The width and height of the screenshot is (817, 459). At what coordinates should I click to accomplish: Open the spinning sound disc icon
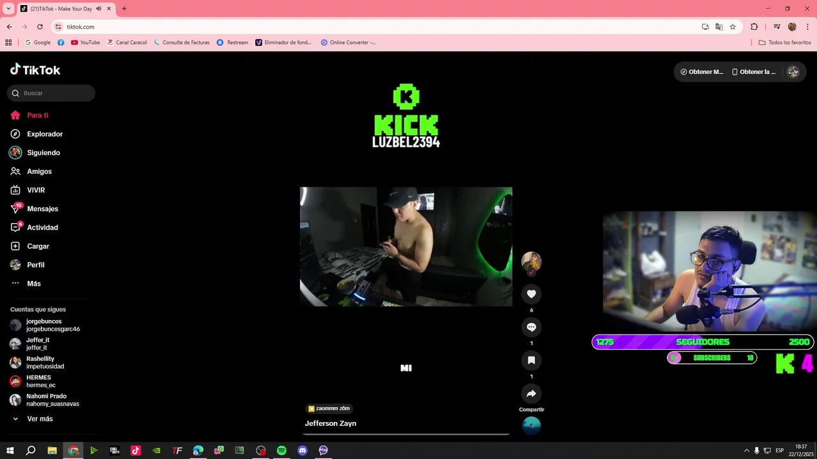531,425
